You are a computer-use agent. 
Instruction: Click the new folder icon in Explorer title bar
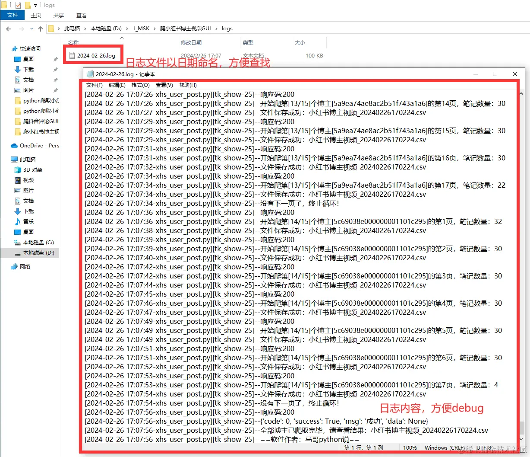coord(28,5)
